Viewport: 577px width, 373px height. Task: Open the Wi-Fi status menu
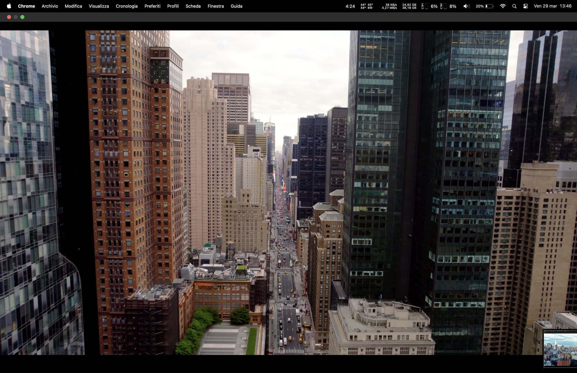click(503, 6)
